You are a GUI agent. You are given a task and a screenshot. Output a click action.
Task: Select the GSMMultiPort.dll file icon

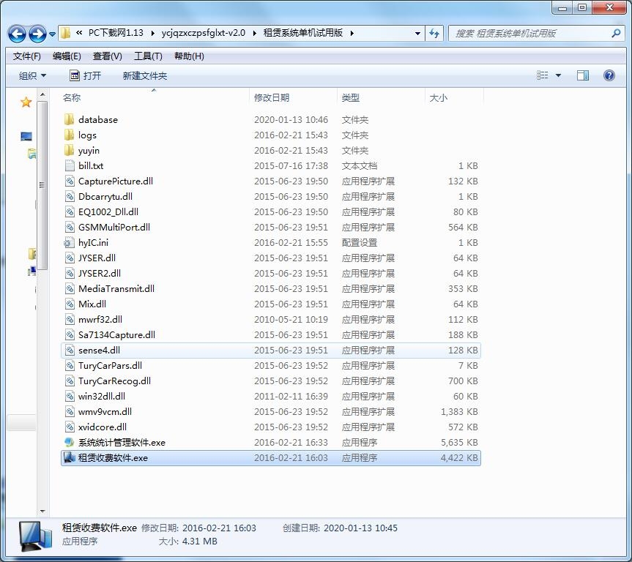coord(70,227)
